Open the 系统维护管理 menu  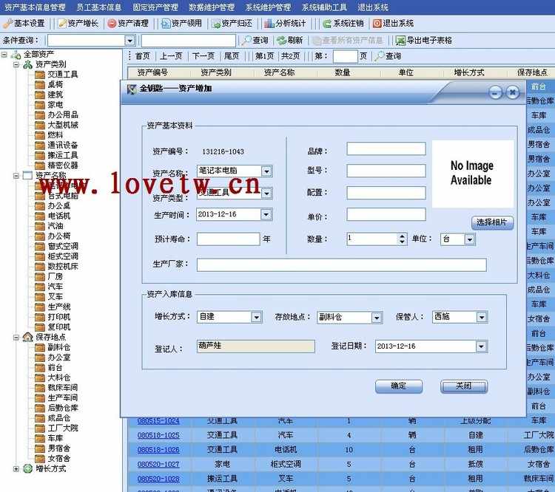269,7
